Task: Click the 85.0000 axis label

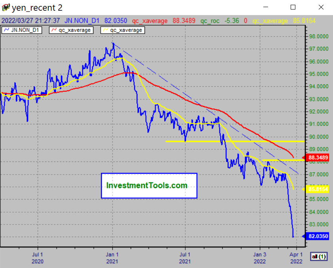Action: (319, 200)
